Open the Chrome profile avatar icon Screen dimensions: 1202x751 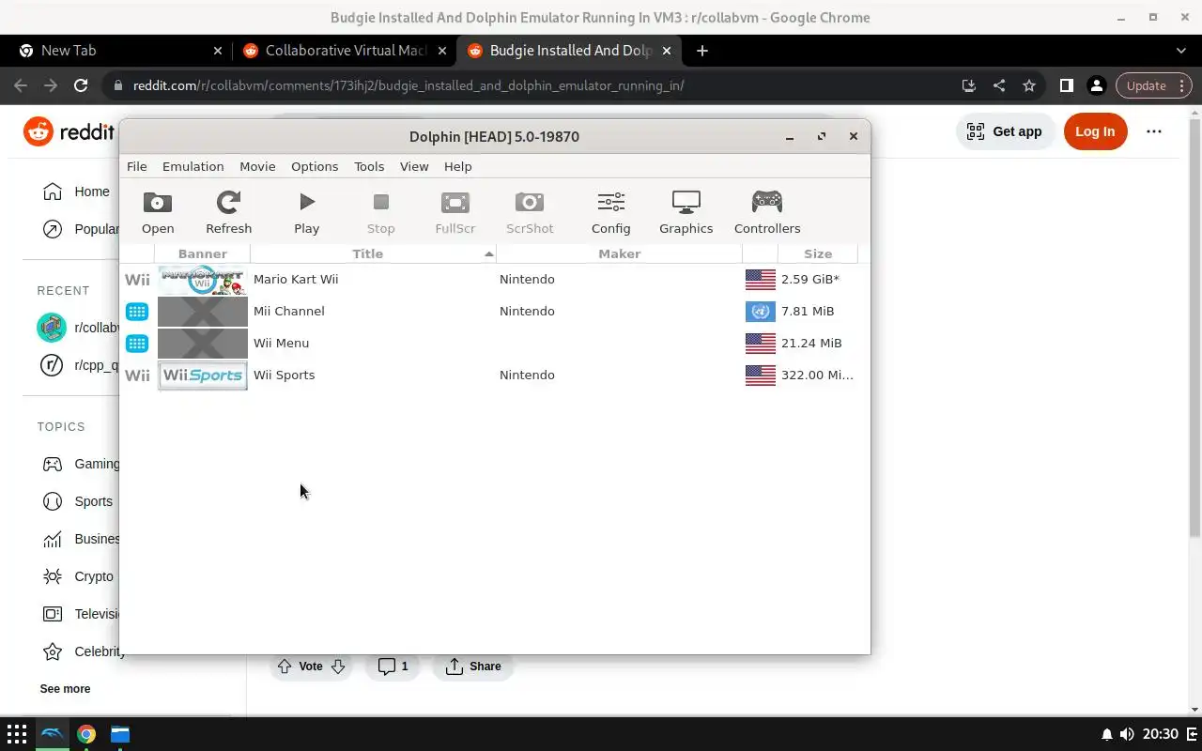[x=1096, y=85]
